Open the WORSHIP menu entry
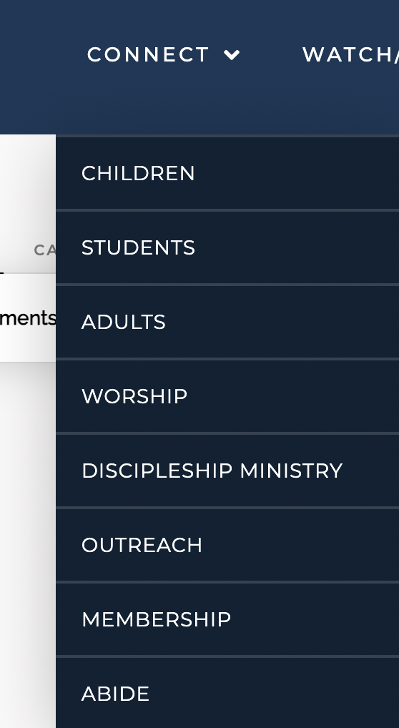 point(227,396)
